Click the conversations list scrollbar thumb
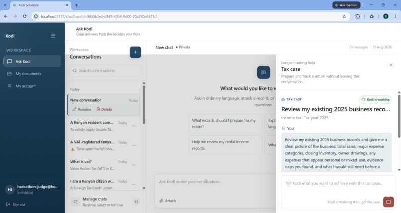Screen dimensions: 401x213 click(144, 105)
